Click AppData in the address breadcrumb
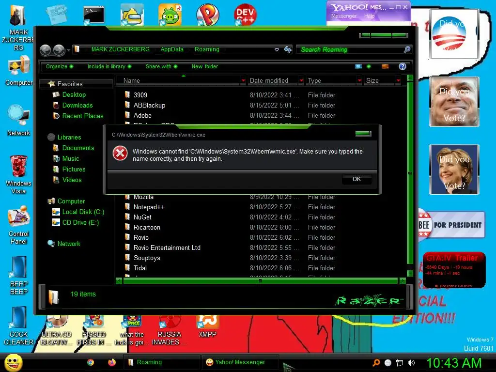The height and width of the screenshot is (372, 496). (x=172, y=49)
